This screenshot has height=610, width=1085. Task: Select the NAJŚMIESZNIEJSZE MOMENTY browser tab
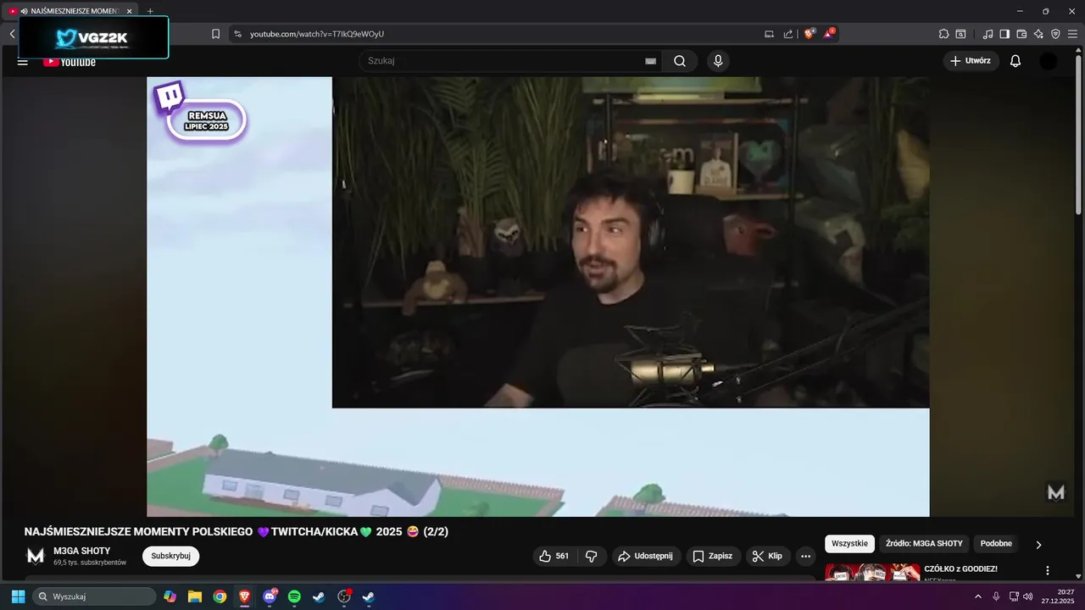[x=70, y=11]
